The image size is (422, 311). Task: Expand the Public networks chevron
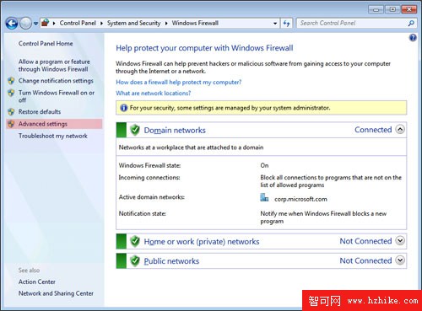tap(400, 260)
